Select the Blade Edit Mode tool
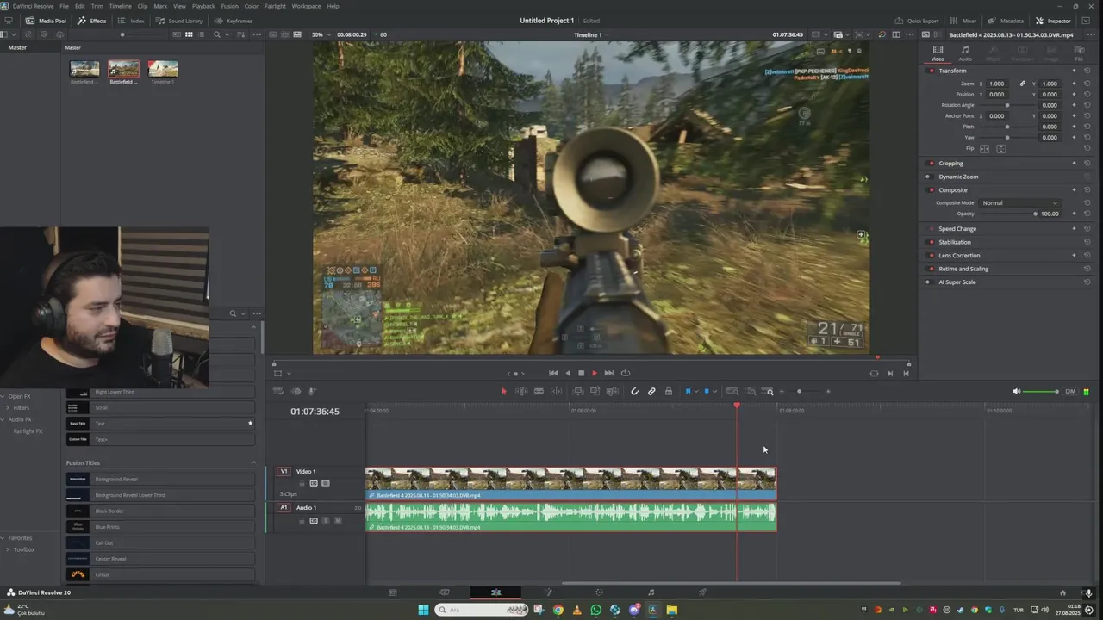 [539, 392]
